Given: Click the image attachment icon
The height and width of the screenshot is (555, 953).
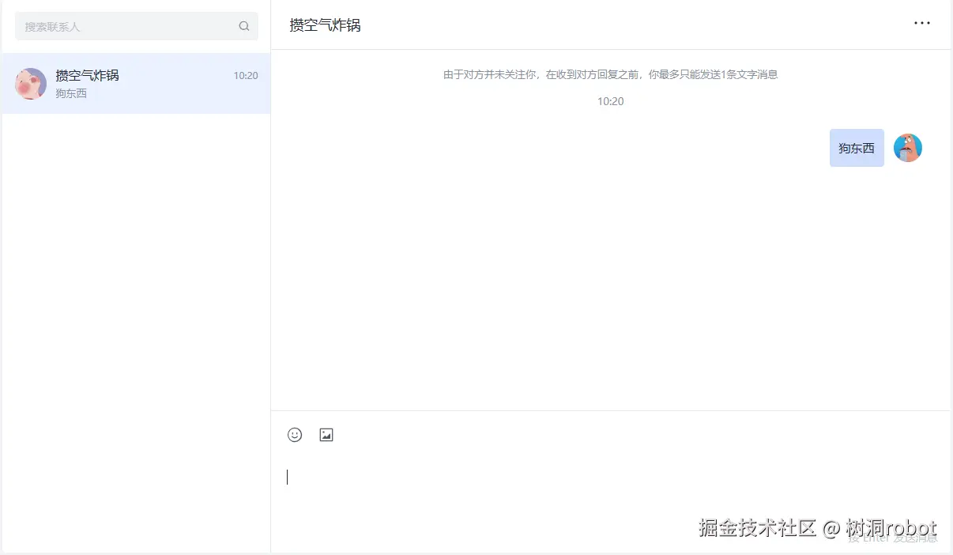Looking at the screenshot, I should (326, 434).
